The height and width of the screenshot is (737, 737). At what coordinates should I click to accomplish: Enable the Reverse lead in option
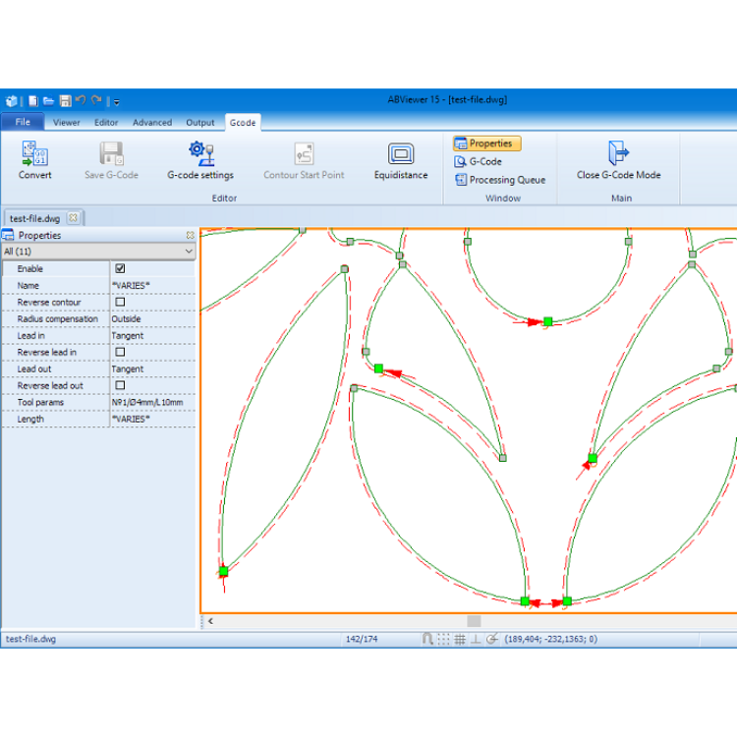120,352
